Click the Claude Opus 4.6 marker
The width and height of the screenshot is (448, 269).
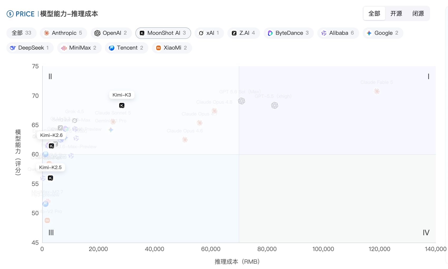coord(185,140)
